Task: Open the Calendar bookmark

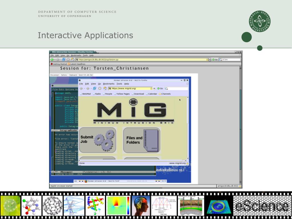Action: click(x=152, y=94)
